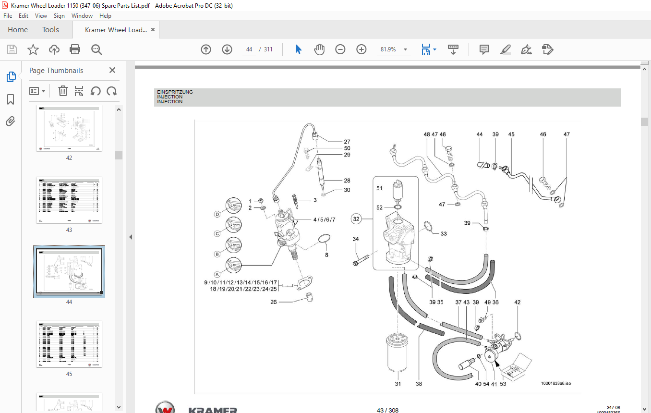Select page 44 thumbnail
651x413 pixels.
[69, 272]
